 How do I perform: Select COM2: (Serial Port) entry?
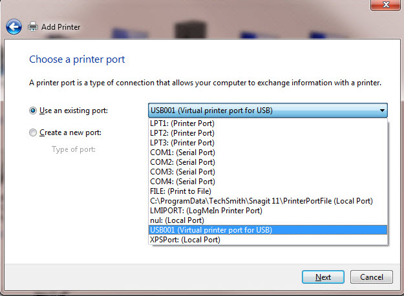[268, 162]
